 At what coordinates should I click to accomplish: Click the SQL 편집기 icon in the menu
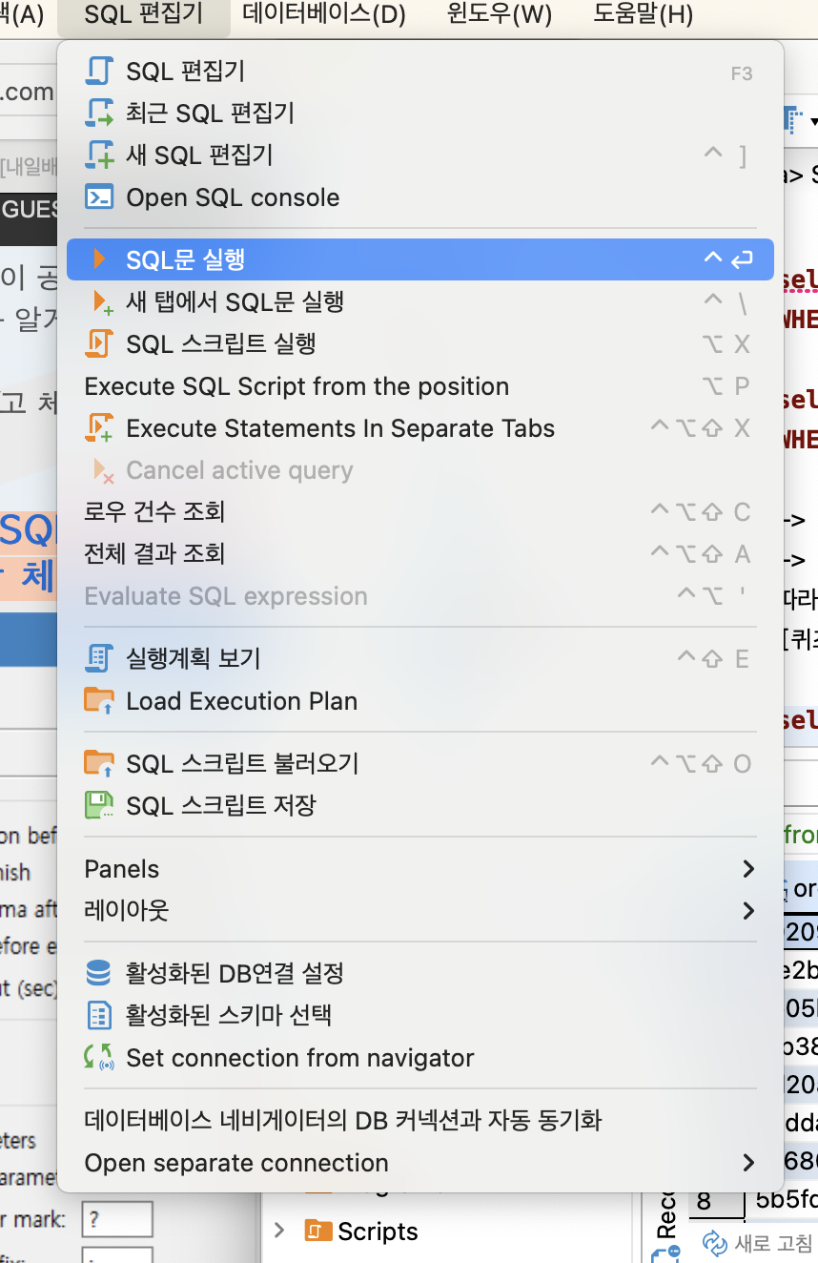(x=99, y=72)
